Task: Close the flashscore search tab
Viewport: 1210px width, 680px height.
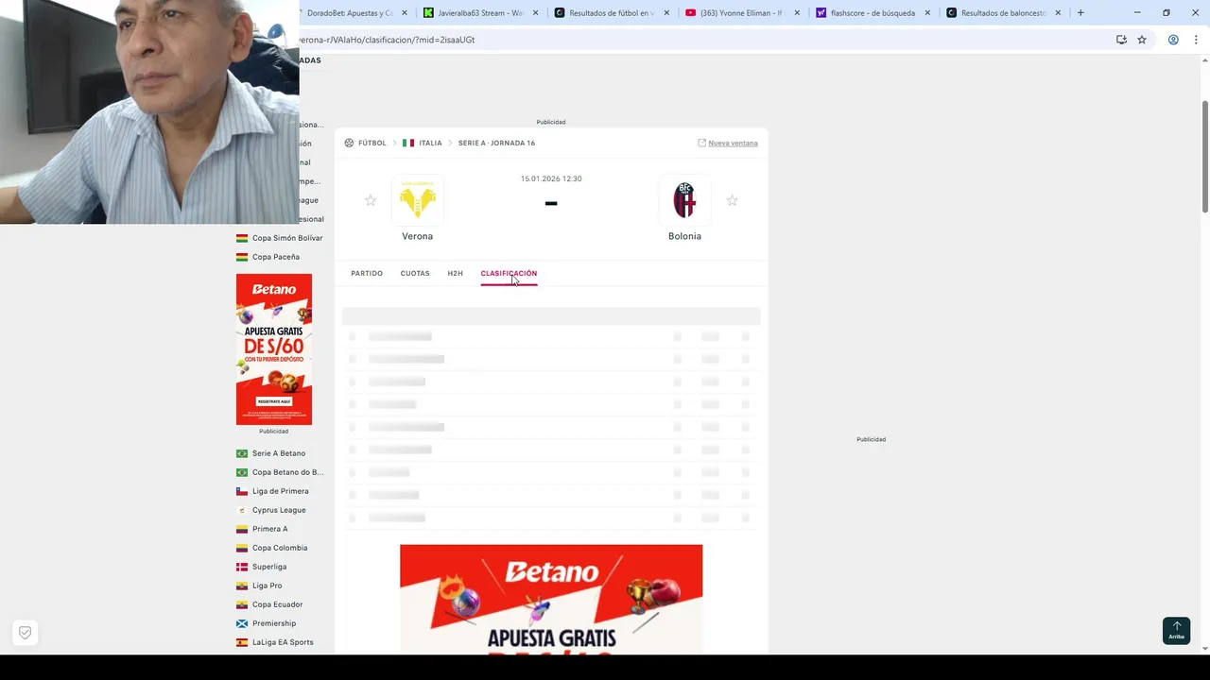Action: 926,13
